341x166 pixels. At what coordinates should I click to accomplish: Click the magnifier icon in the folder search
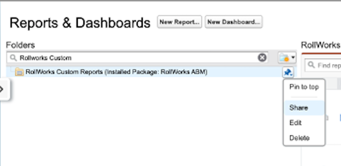[x=13, y=58]
